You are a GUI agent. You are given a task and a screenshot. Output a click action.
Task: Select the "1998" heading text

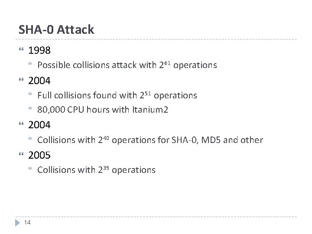[x=39, y=51]
